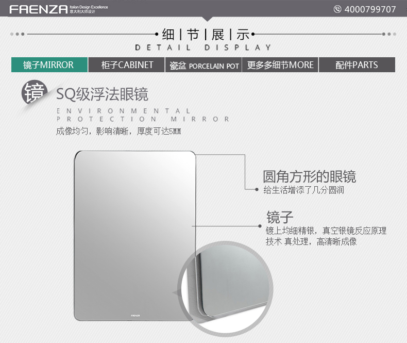Open the 瓷盆 PORCELAIN POT tab
Viewport: 407px width, 343px height.
[x=203, y=64]
